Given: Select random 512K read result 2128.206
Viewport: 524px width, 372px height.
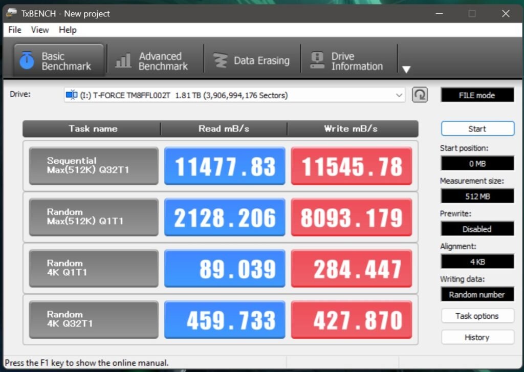Looking at the screenshot, I should click(225, 217).
